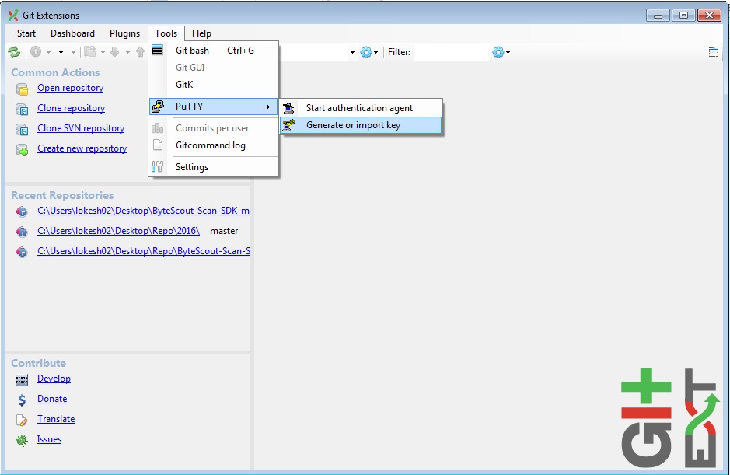Open dropdown arrow next to branch combo box
Image resolution: width=730 pixels, height=475 pixels.
(352, 53)
